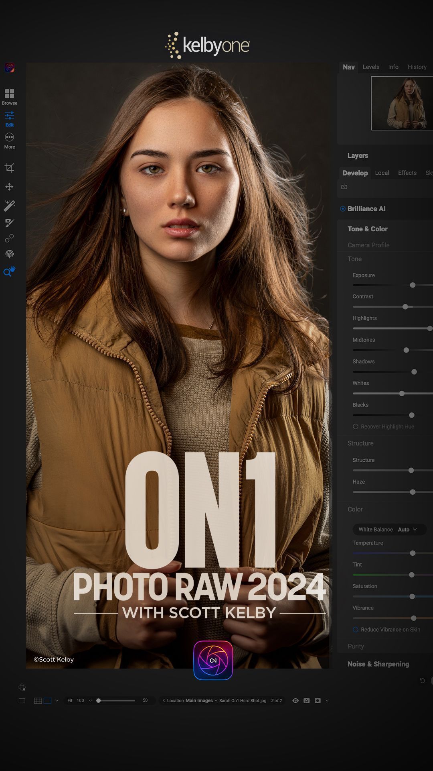
Task: Collapse the Tone & Color panel
Action: click(367, 229)
